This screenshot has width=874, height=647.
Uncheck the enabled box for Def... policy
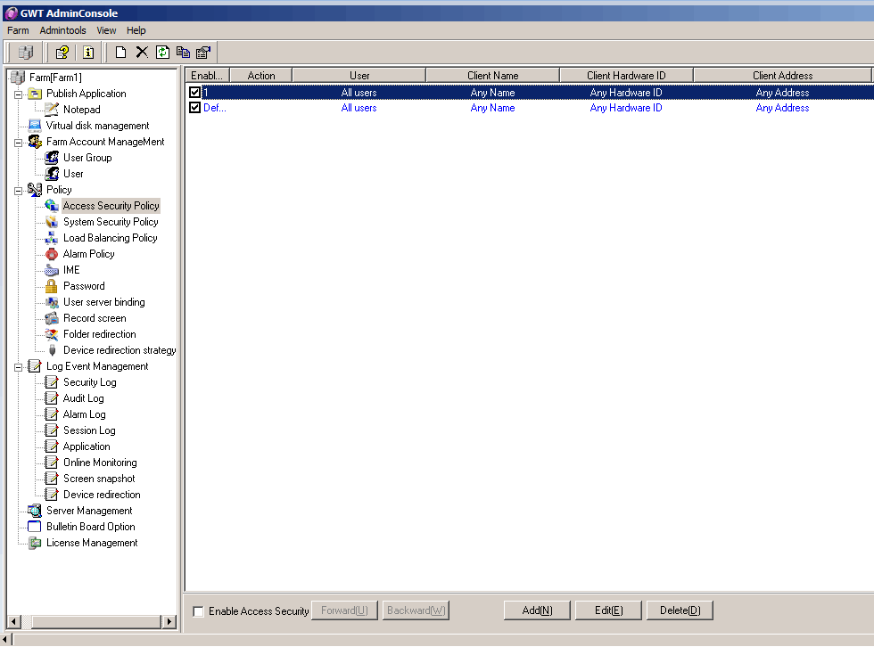pyautogui.click(x=195, y=108)
